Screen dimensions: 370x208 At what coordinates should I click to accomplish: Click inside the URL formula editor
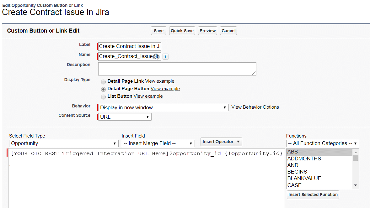pyautogui.click(x=147, y=178)
